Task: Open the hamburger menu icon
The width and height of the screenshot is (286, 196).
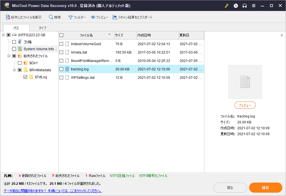Action: 254,6
